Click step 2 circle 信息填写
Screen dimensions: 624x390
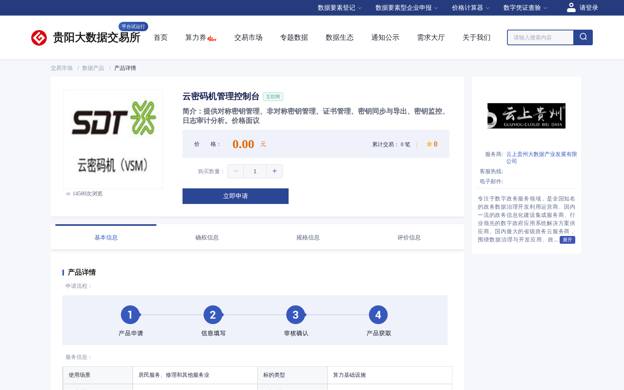coord(213,315)
